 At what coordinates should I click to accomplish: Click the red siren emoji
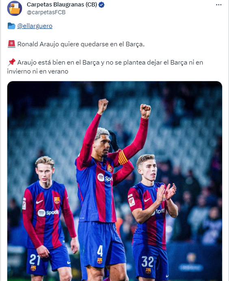pos(11,44)
